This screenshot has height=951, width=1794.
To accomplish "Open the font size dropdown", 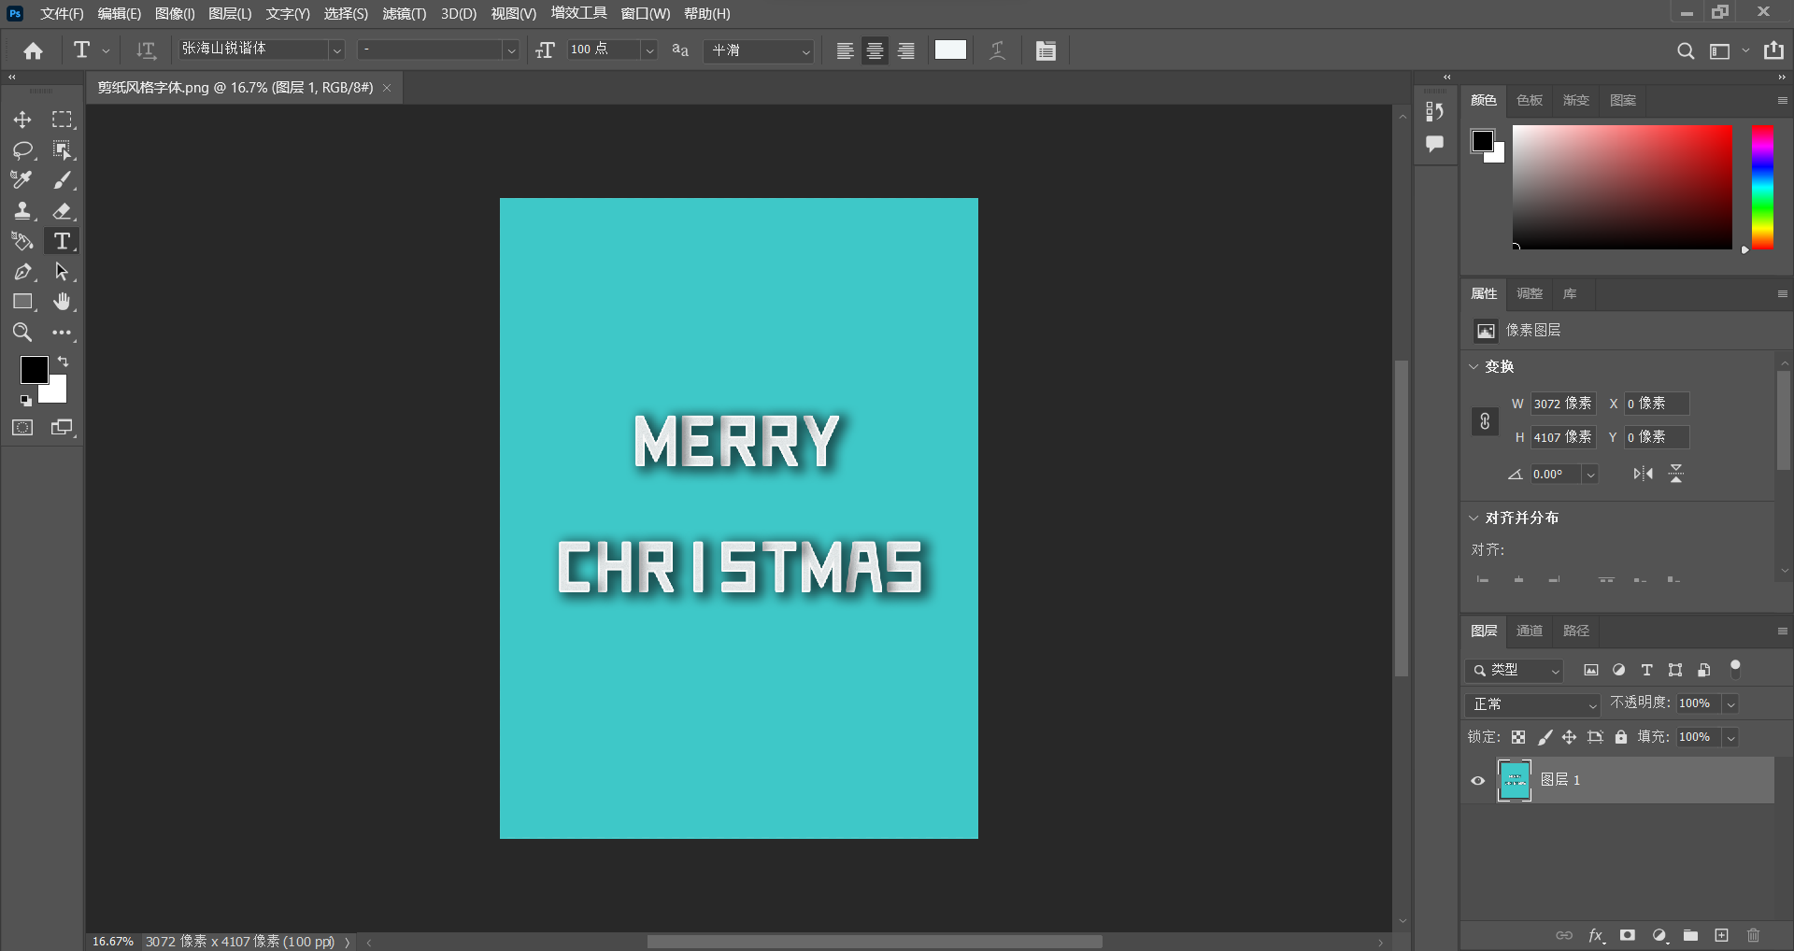I will (649, 50).
